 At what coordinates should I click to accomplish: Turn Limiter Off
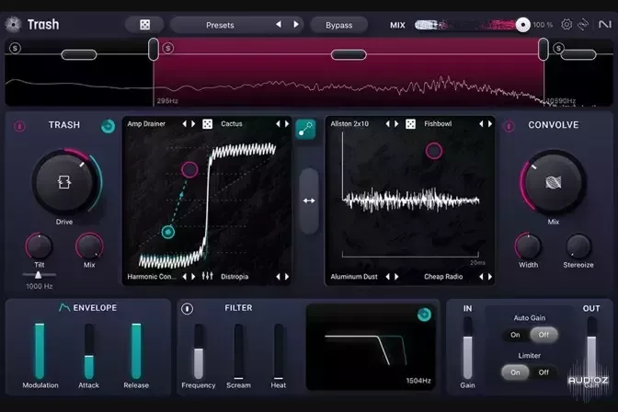coord(544,372)
